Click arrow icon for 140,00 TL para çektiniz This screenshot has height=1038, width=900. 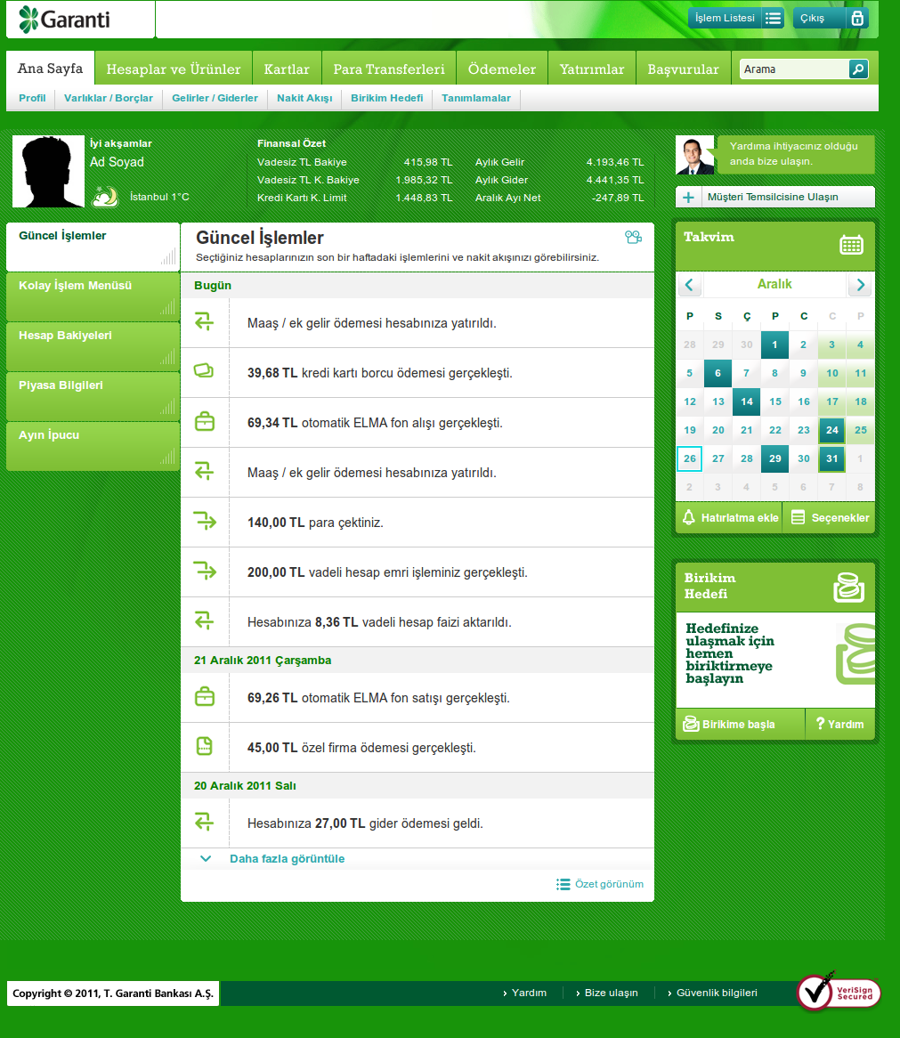pos(205,521)
